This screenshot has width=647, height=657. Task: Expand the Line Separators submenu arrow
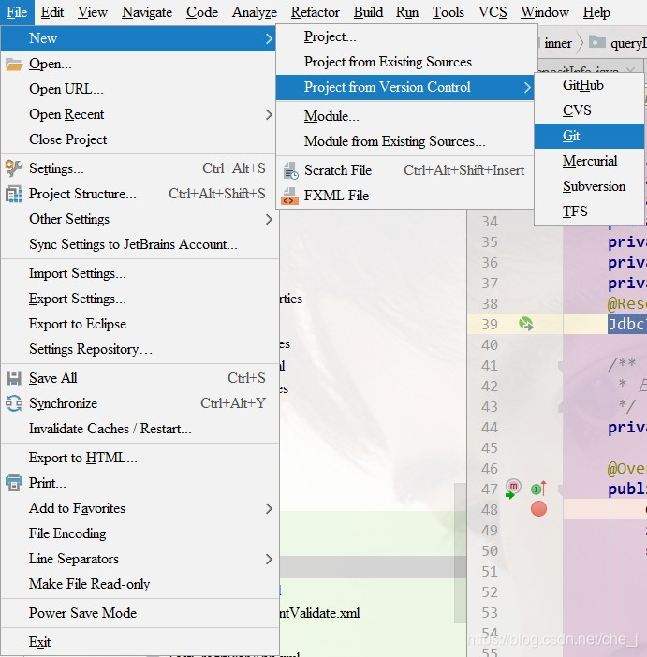pos(269,559)
